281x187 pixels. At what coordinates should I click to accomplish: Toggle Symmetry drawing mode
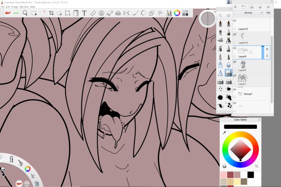click(x=126, y=13)
